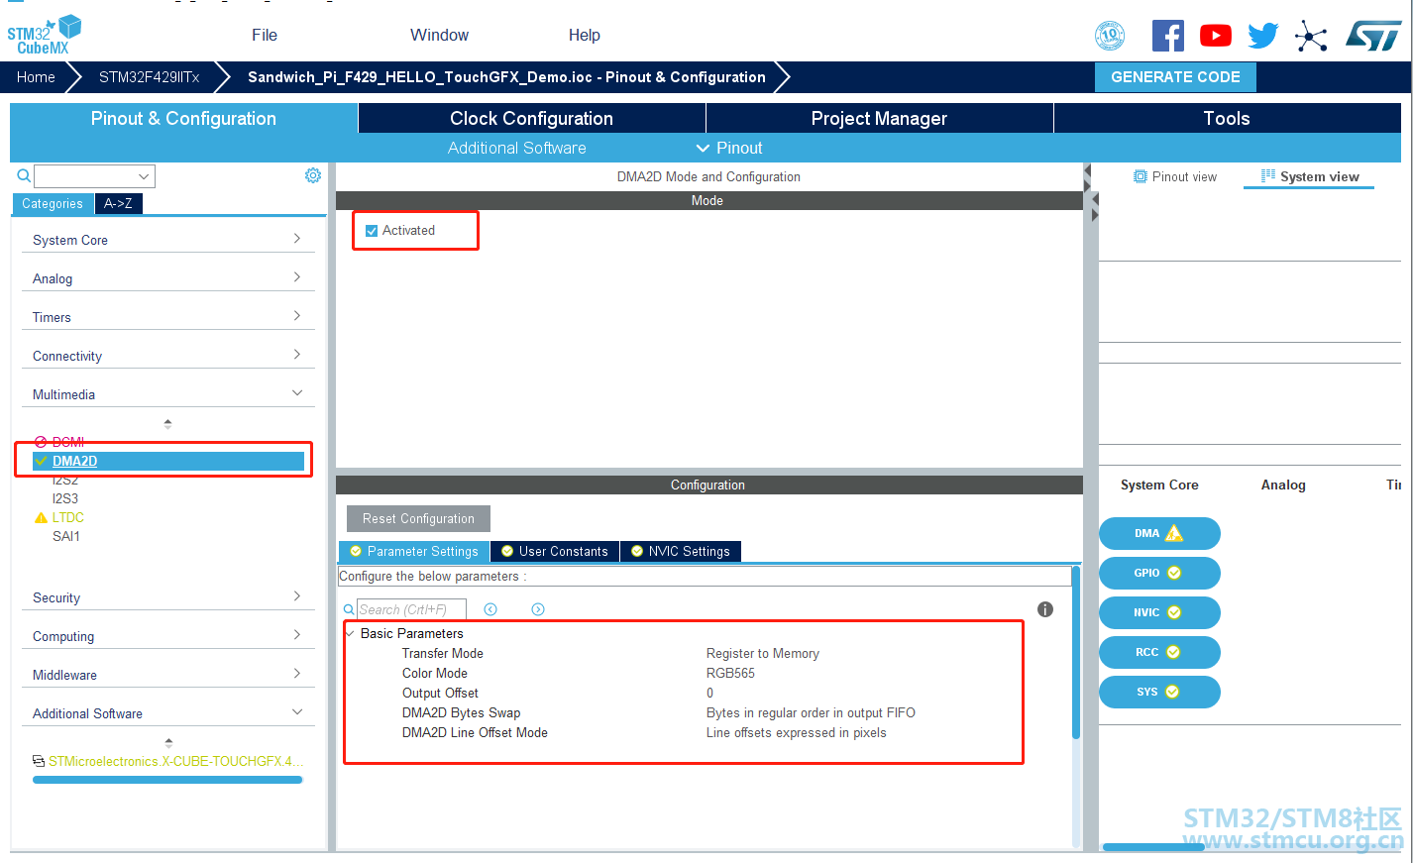Switch to the Clock Configuration tab
The height and width of the screenshot is (863, 1413).
(532, 118)
